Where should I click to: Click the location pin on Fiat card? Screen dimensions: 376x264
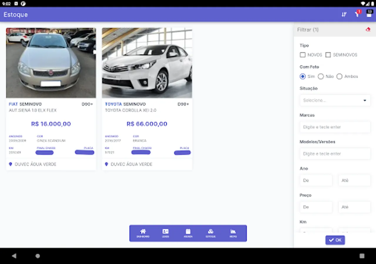pyautogui.click(x=11, y=164)
